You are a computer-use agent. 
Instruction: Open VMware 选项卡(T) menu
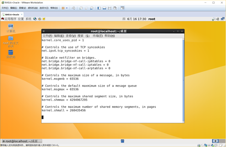44,8
